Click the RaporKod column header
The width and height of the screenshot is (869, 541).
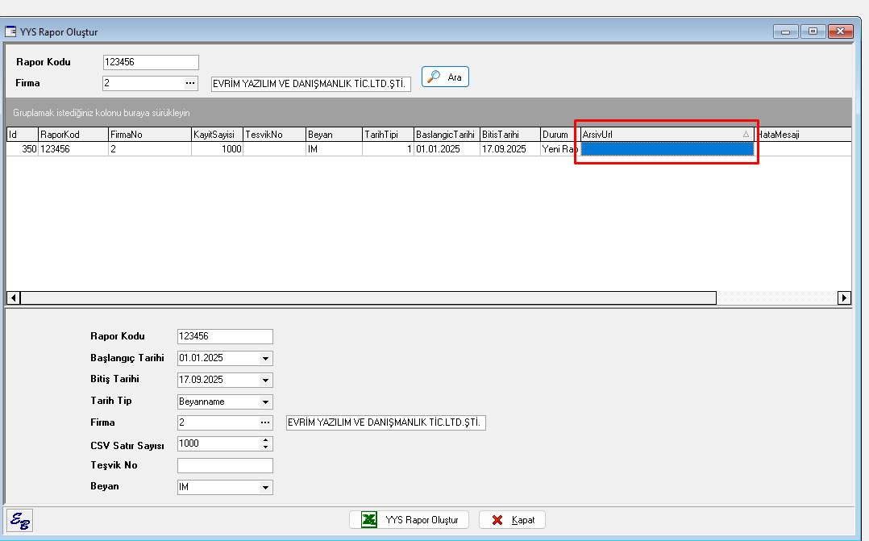click(73, 135)
